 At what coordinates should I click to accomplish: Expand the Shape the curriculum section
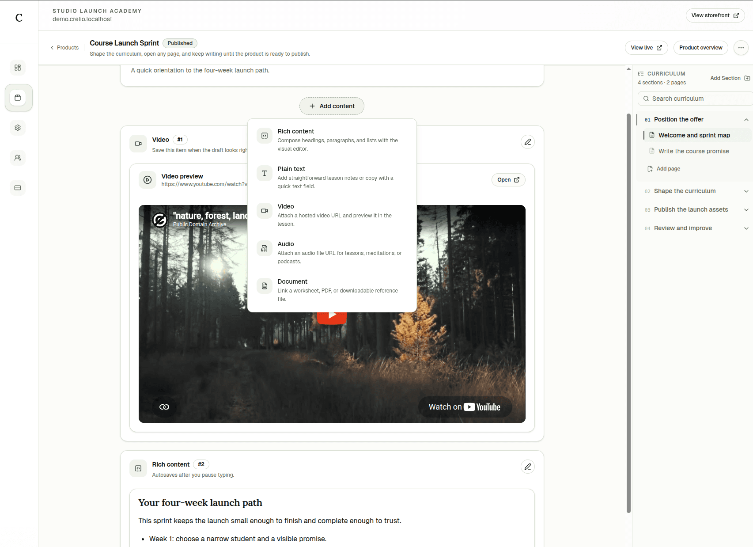tap(746, 191)
